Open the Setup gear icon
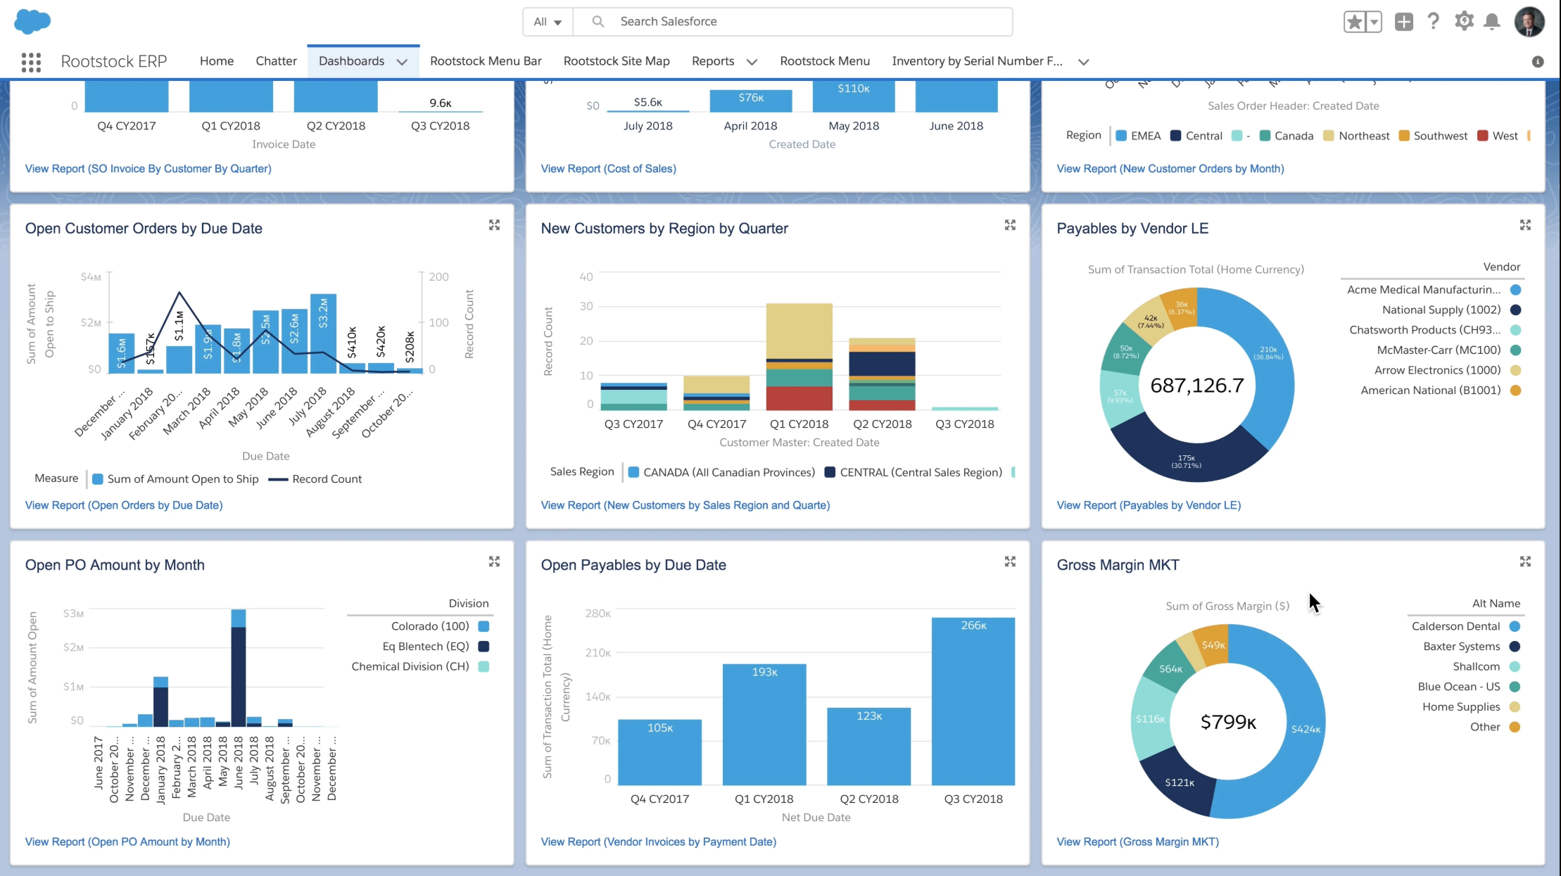The width and height of the screenshot is (1561, 876). click(x=1465, y=21)
